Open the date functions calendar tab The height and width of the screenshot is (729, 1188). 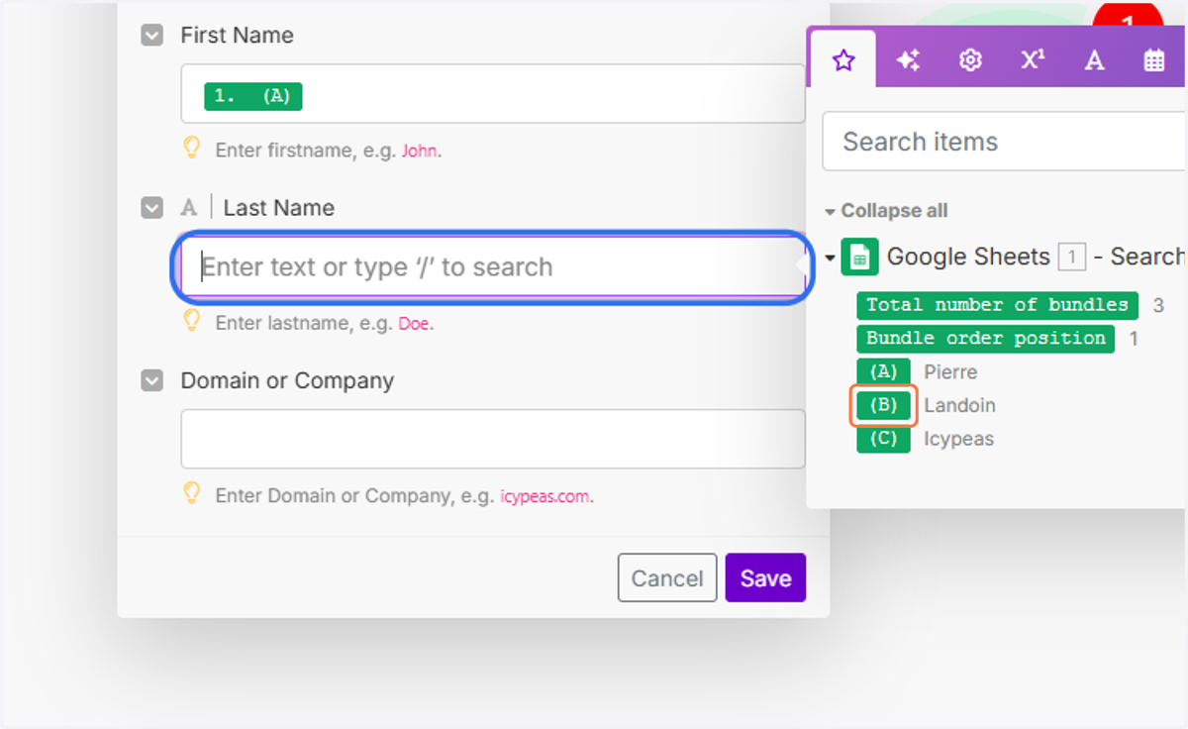click(1154, 60)
